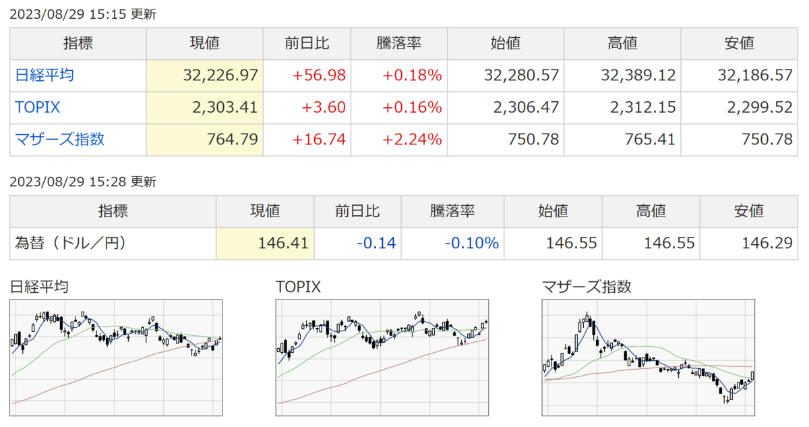Image resolution: width=809 pixels, height=427 pixels.
Task: Click the 高値 header in exchange table
Action: pyautogui.click(x=651, y=211)
